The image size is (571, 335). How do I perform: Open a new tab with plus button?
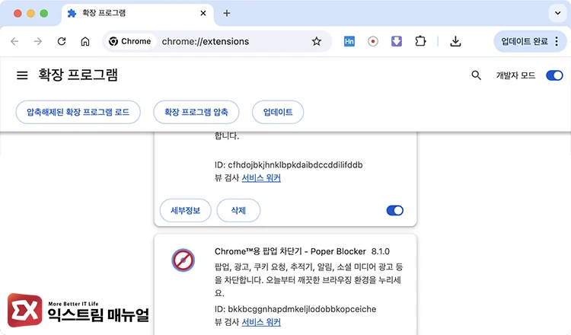click(227, 13)
